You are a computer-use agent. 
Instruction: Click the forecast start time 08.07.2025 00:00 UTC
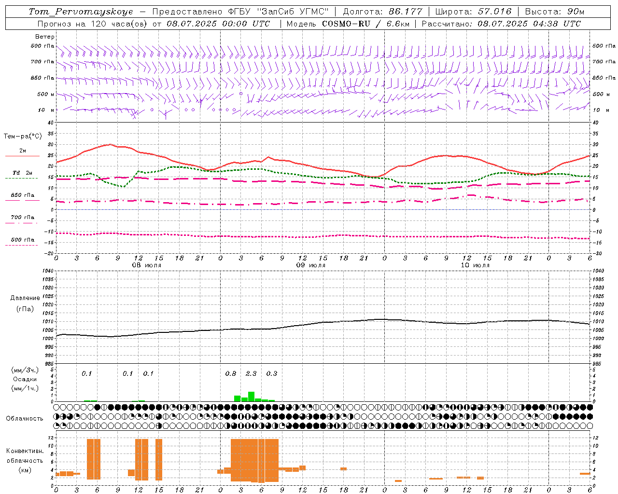coord(218,24)
